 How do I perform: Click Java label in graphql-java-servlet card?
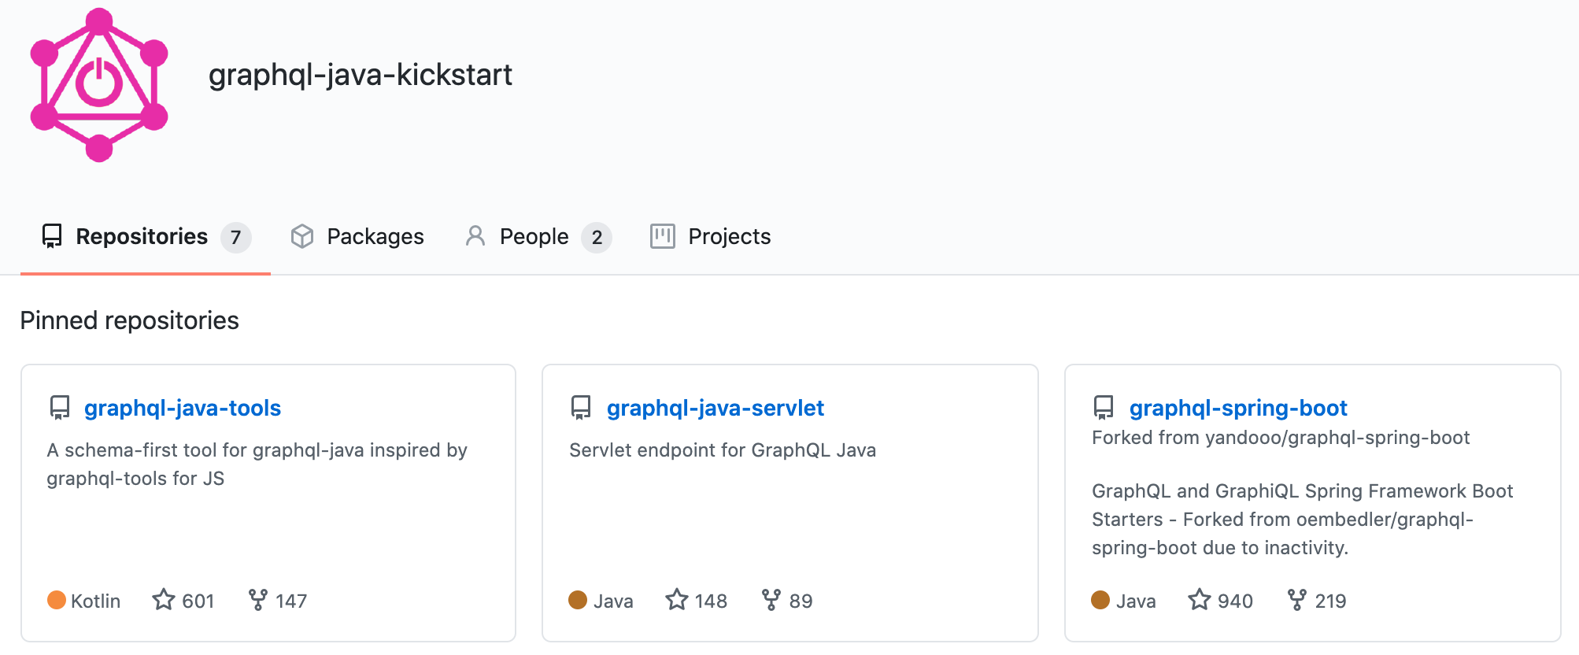point(613,601)
